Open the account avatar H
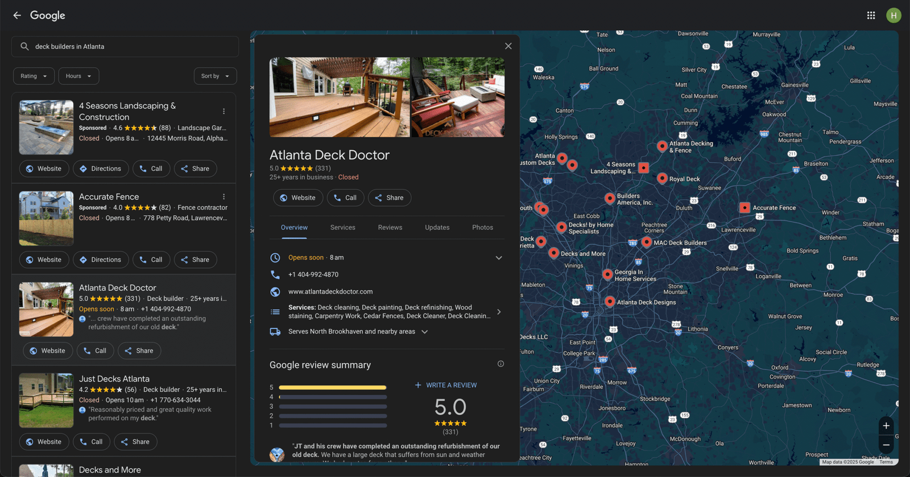Screen dimensions: 910x477 [x=894, y=15]
